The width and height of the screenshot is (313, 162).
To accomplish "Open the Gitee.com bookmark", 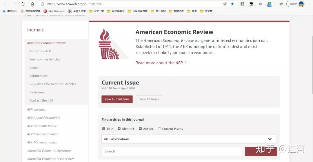I will 54,11.
